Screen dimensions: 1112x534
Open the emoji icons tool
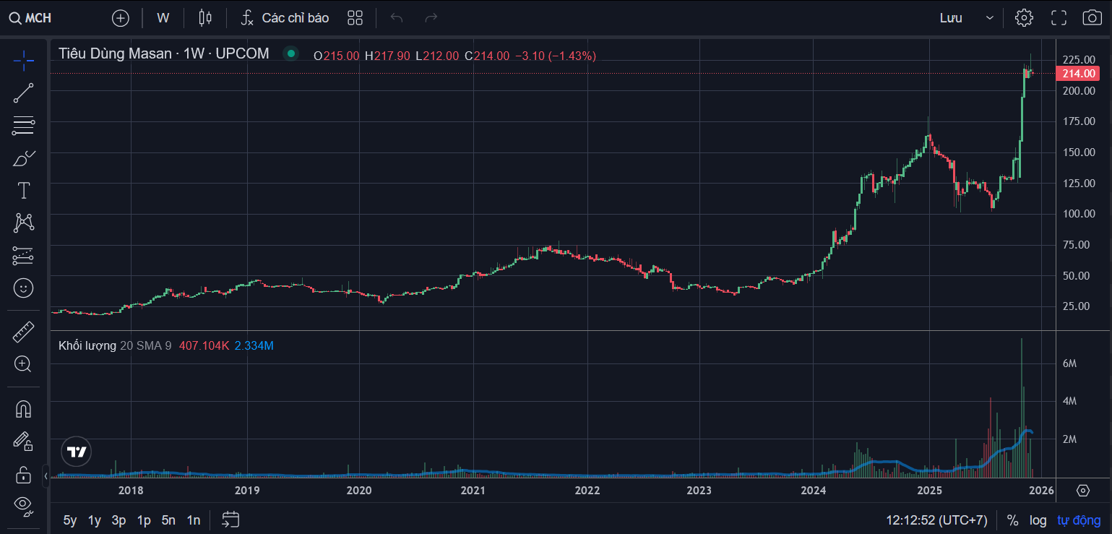tap(23, 288)
